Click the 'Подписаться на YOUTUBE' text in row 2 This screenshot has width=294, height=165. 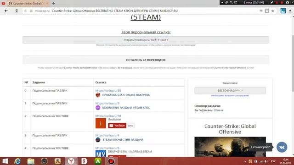51,116
